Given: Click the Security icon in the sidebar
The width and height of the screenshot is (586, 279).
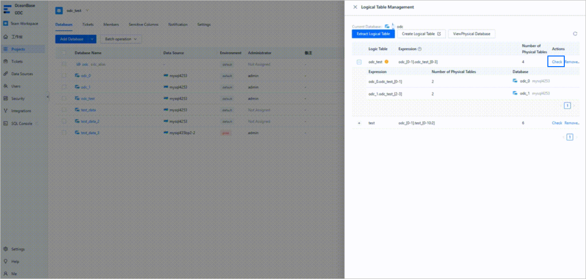Looking at the screenshot, I should pos(5,98).
